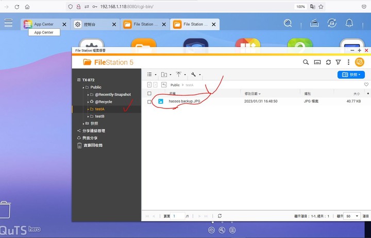Click the hassos backup.JPG file name

(184, 101)
